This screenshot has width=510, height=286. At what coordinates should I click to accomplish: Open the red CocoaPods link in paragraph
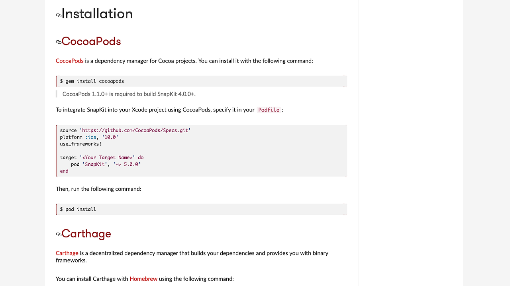(70, 61)
